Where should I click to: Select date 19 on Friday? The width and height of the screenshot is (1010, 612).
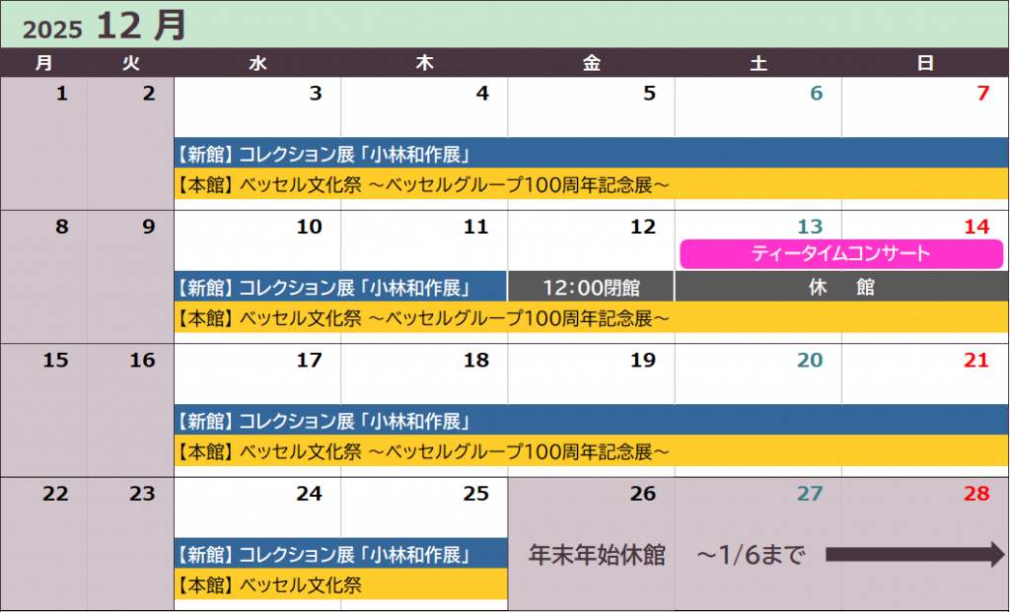[642, 361]
